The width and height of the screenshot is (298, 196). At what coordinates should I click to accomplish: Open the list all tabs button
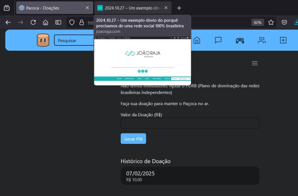click(7, 8)
